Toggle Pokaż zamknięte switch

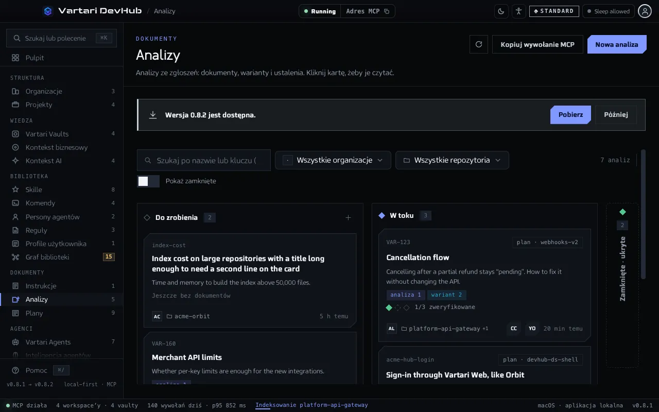(148, 181)
